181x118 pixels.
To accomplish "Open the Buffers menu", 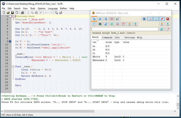I will (63, 9).
